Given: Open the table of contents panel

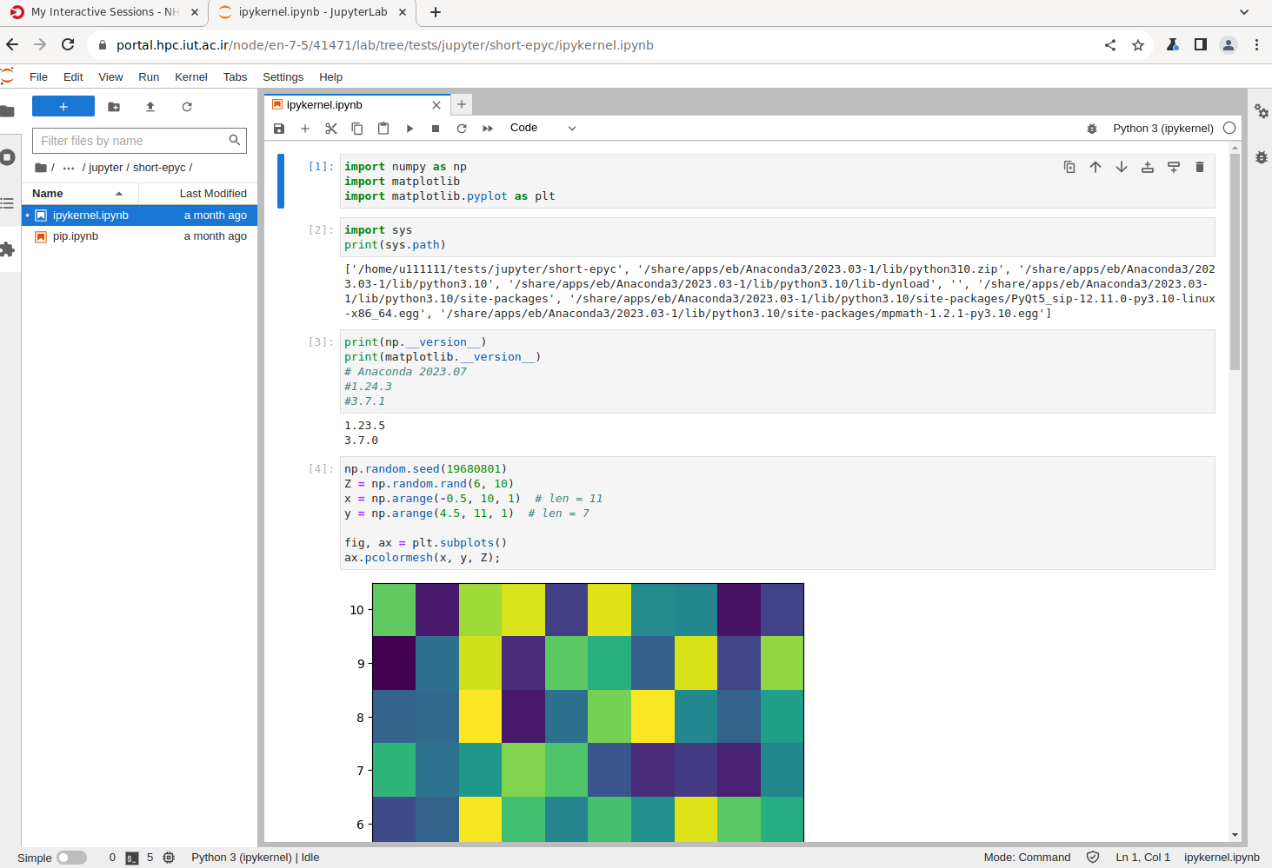Looking at the screenshot, I should [8, 203].
